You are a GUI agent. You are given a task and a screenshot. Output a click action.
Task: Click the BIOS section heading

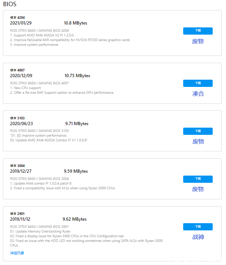pos(10,4)
